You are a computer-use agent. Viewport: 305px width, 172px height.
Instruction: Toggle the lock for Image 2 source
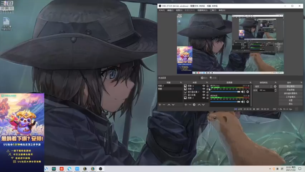(207, 98)
